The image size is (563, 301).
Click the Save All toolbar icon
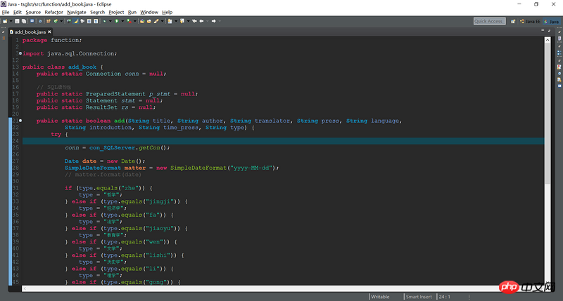[x=23, y=21]
